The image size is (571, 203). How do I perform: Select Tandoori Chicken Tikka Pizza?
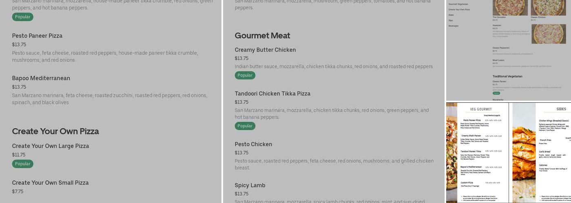(272, 94)
